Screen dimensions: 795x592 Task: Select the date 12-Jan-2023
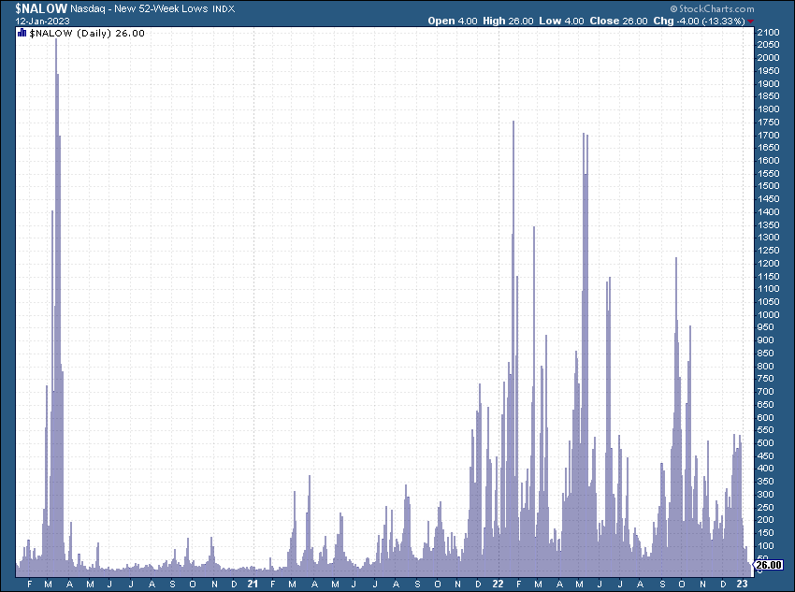43,22
